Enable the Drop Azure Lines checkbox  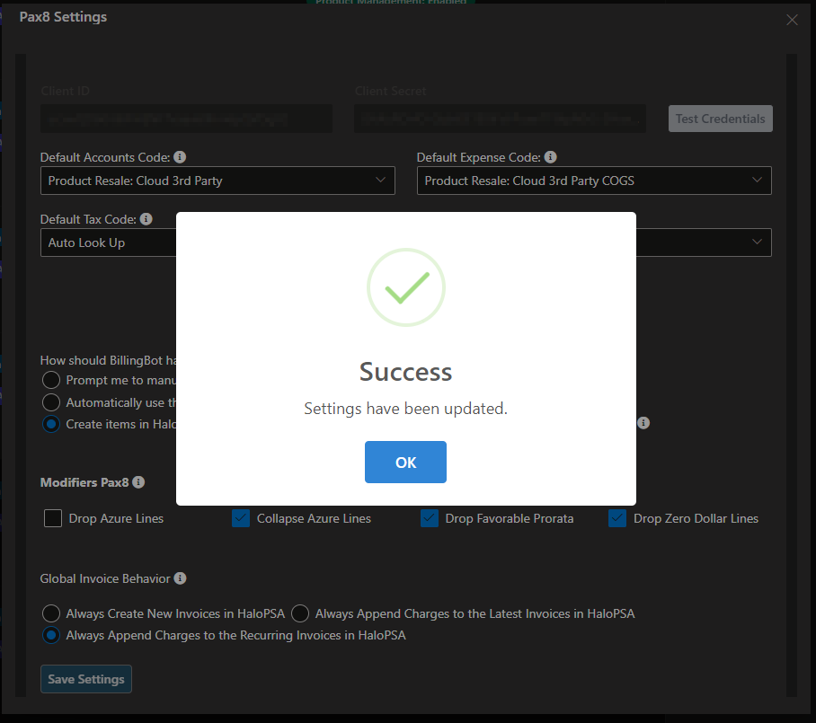[53, 518]
